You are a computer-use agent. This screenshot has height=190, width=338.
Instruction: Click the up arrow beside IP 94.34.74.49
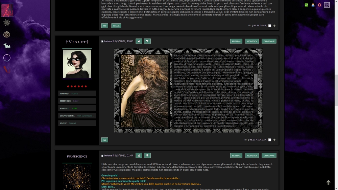(274, 26)
